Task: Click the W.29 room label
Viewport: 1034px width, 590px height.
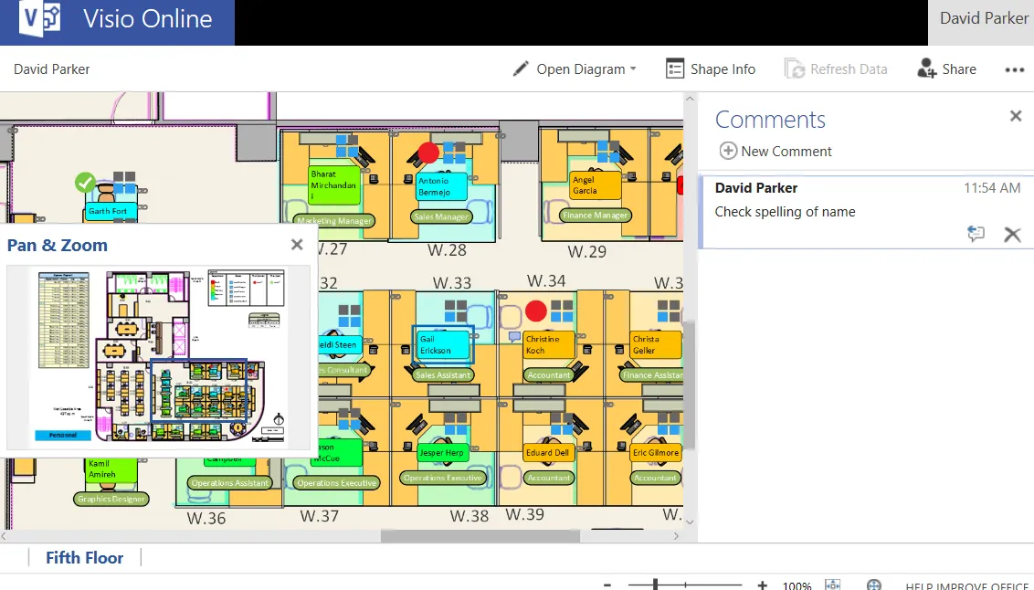Action: 587,252
